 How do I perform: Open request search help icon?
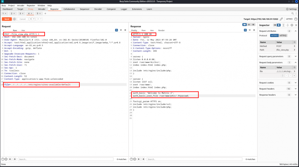tap(3, 159)
